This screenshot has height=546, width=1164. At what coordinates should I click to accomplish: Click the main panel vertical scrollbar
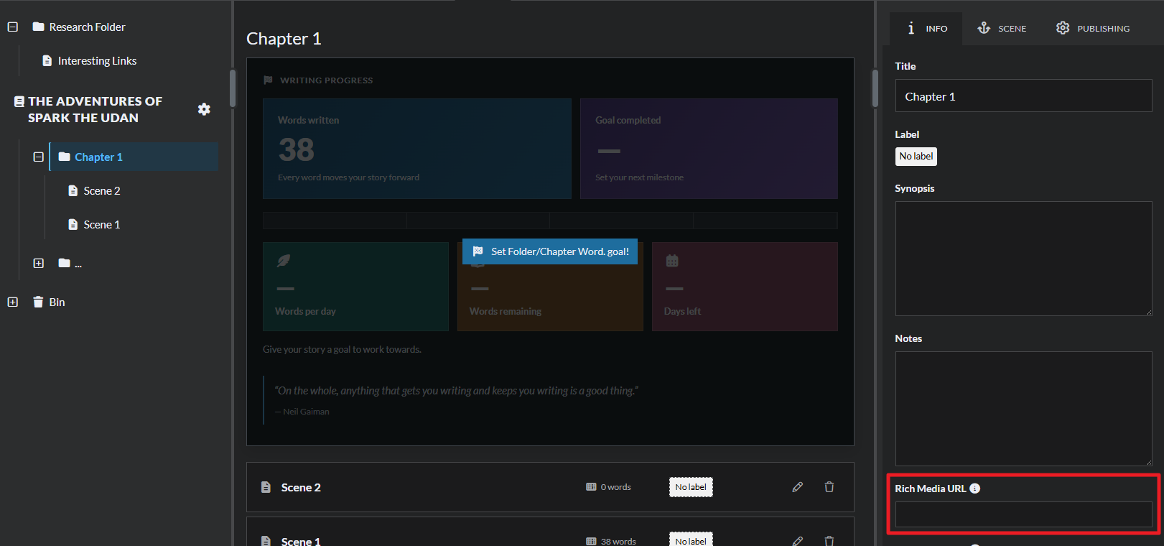tap(875, 88)
